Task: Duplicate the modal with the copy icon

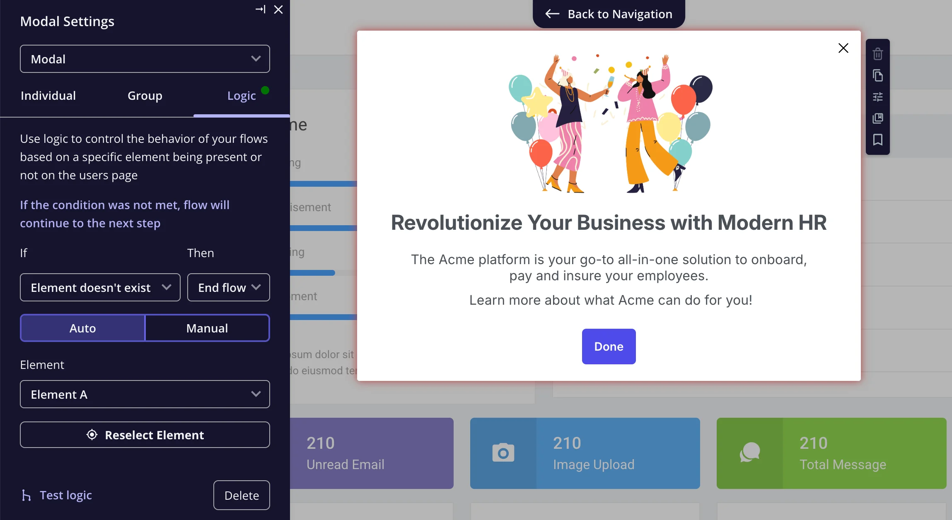Action: (x=877, y=75)
